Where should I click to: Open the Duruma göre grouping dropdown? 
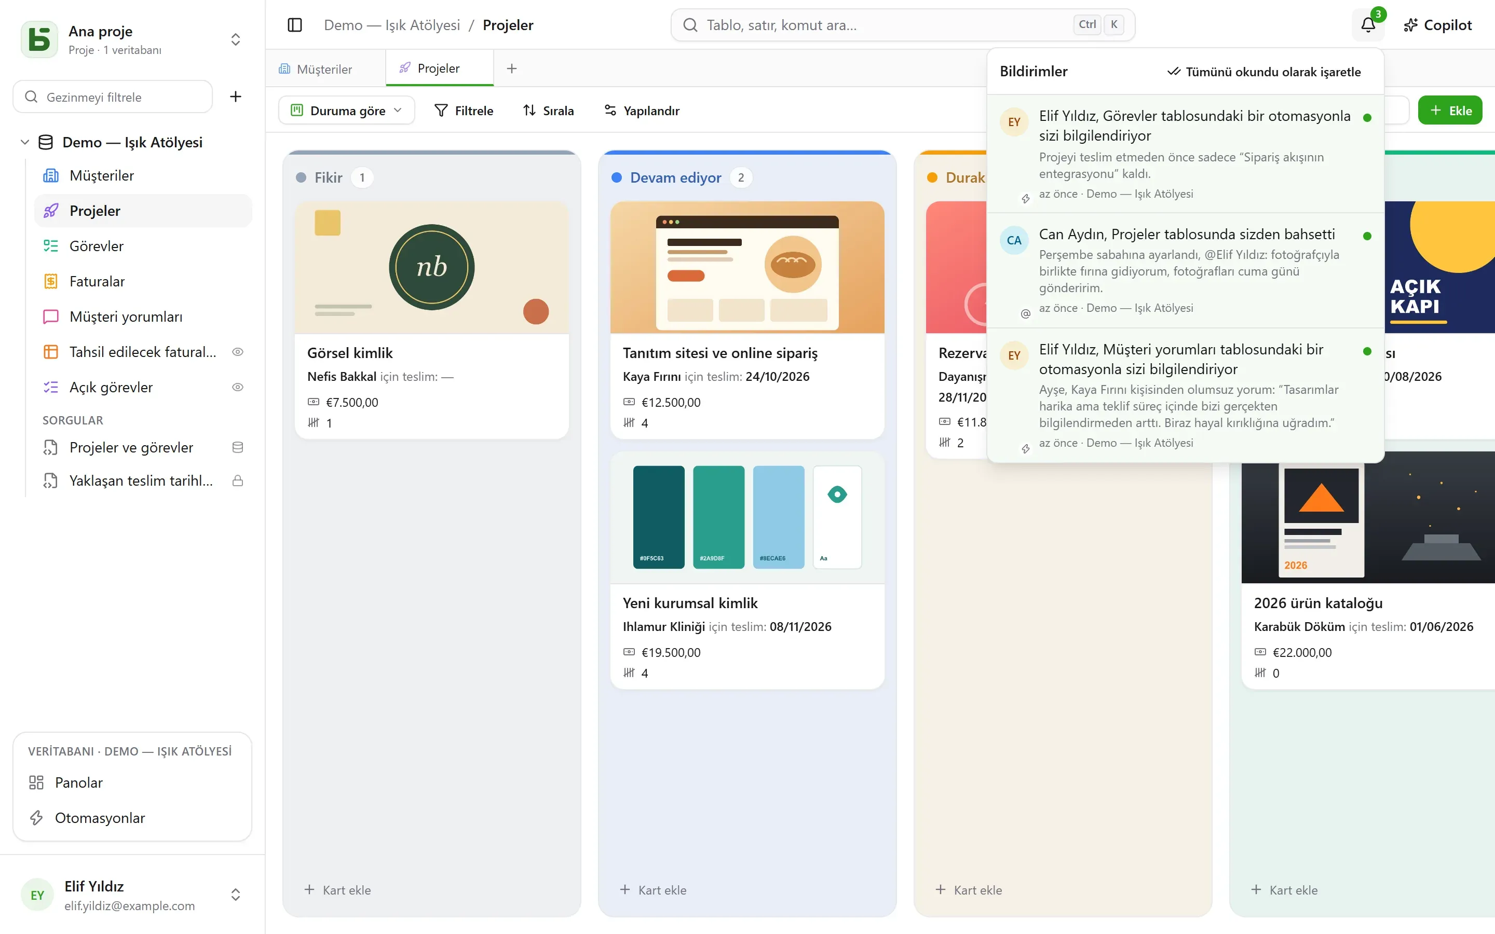[347, 110]
